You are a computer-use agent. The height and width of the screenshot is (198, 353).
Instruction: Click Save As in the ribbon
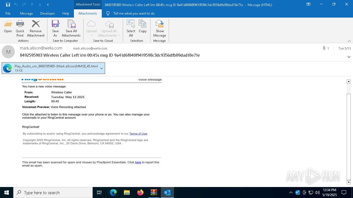coord(55,28)
